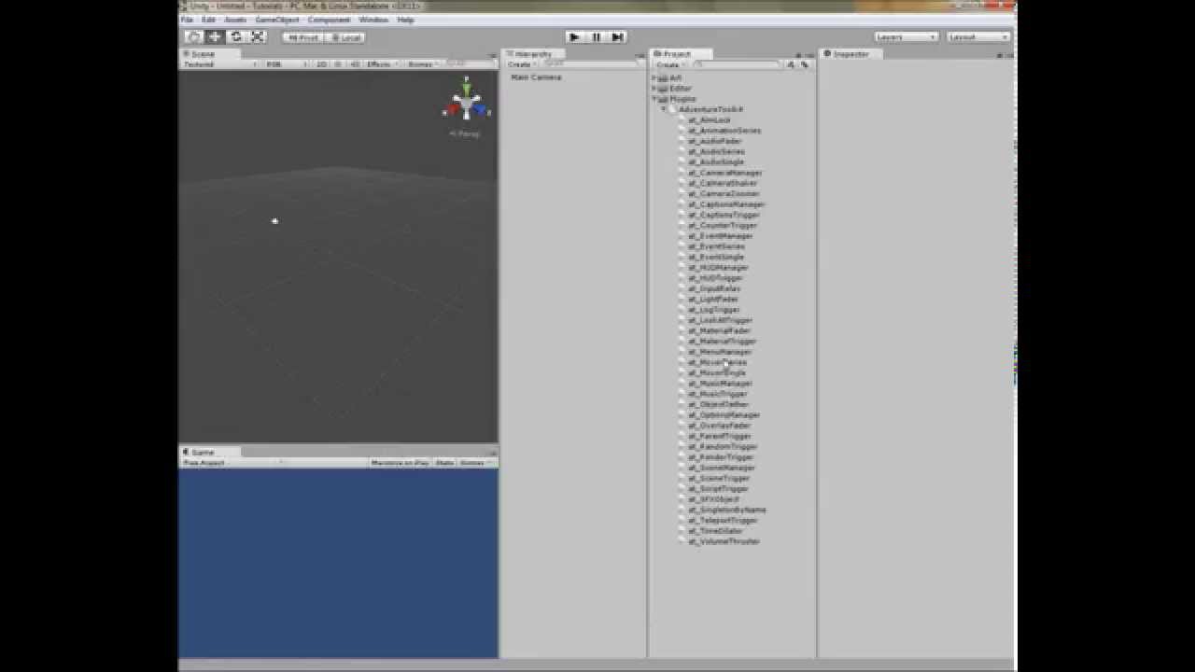This screenshot has width=1195, height=672.
Task: Select the Move tool in the toolbar
Action: point(215,36)
